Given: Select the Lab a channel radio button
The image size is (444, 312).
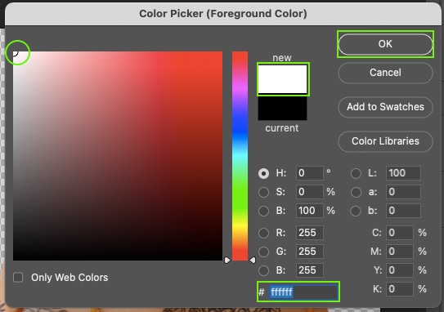Looking at the screenshot, I should (x=356, y=192).
